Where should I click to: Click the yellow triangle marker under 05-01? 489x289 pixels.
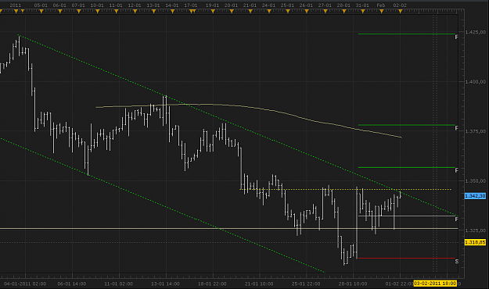tap(41, 12)
